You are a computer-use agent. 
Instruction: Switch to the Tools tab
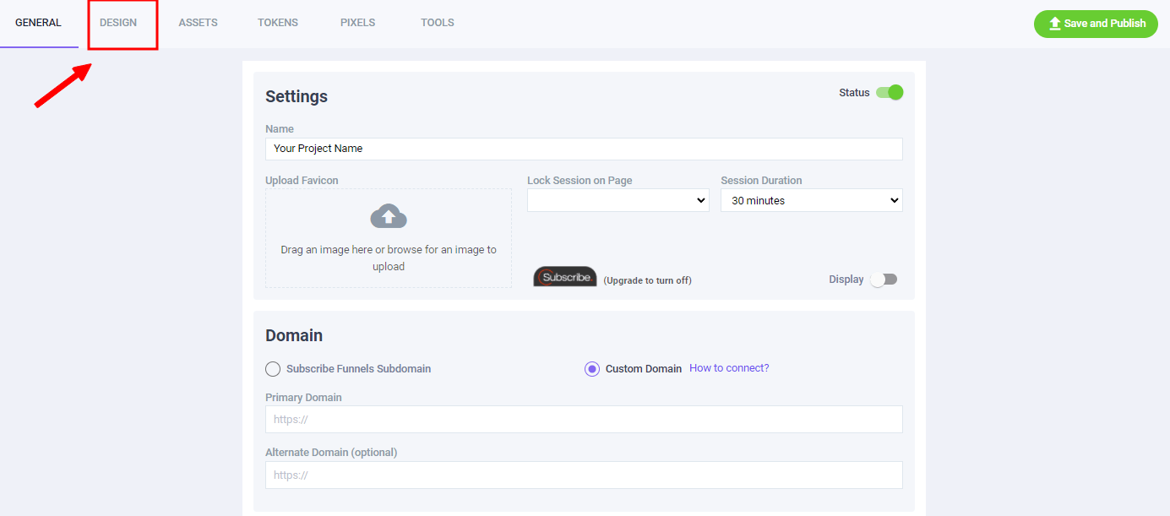point(438,23)
